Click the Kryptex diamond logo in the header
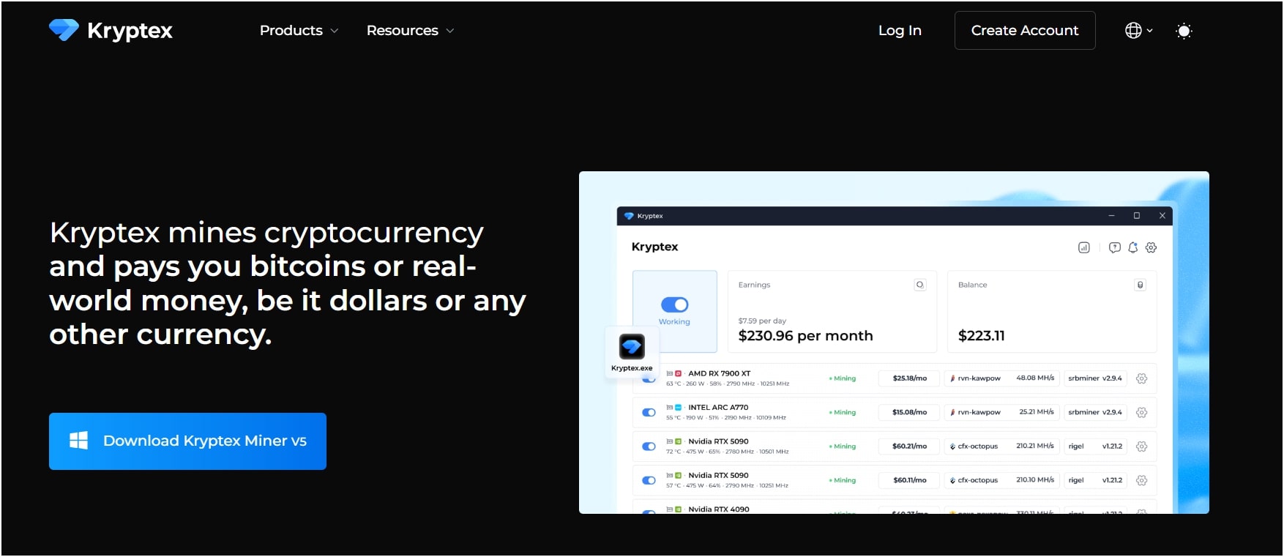Image resolution: width=1284 pixels, height=557 pixels. click(x=64, y=30)
